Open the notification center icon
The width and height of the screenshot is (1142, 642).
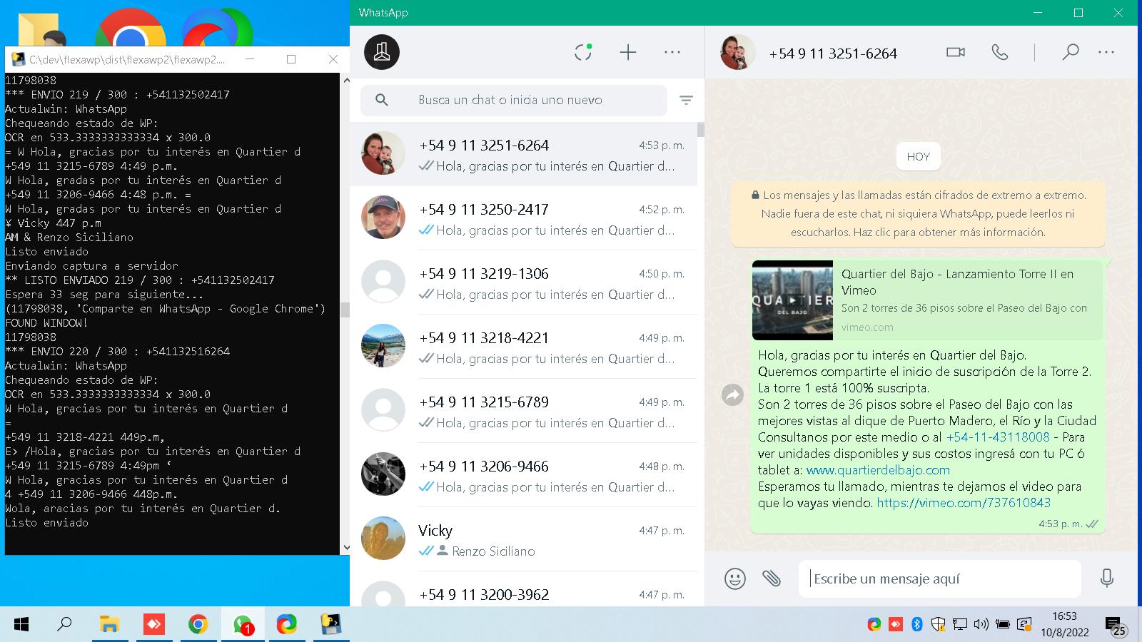click(x=1116, y=626)
